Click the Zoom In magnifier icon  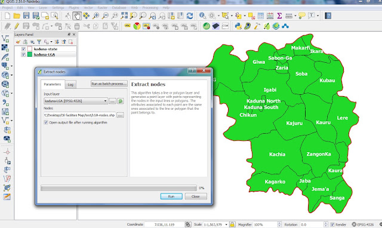[95, 16]
